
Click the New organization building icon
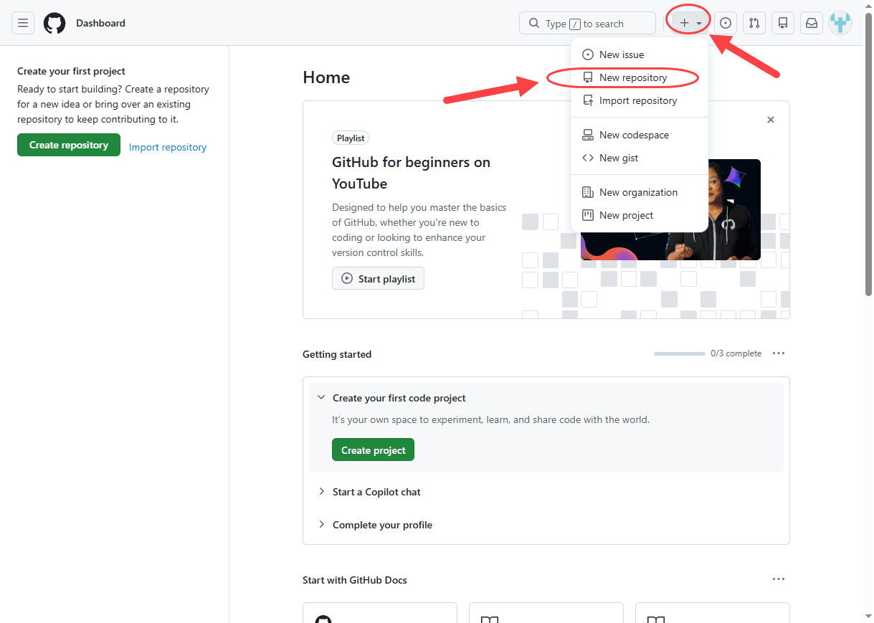(x=588, y=192)
